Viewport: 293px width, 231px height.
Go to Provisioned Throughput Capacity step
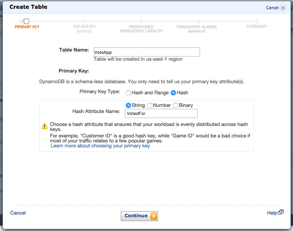pos(141,29)
